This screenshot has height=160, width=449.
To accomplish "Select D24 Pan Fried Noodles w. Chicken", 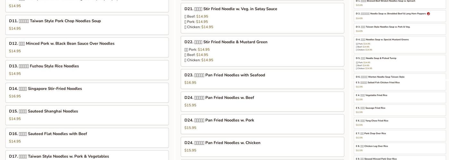I will [x=223, y=143].
